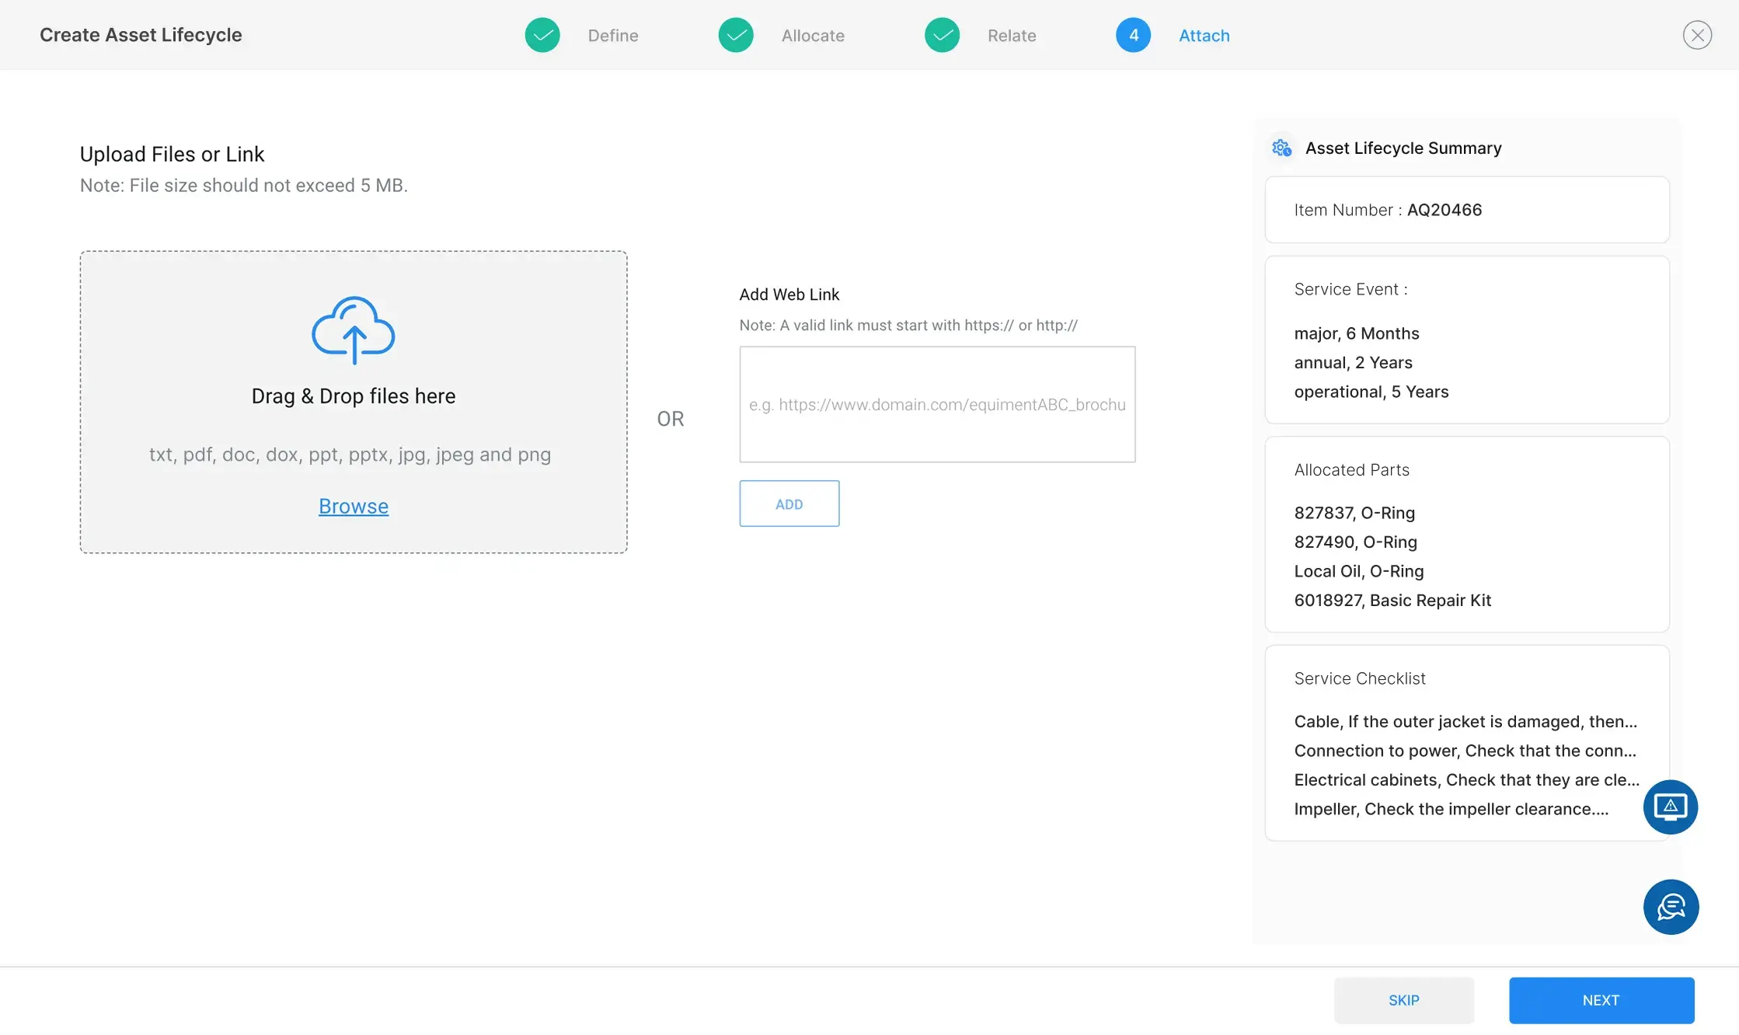Close the Create Asset Lifecycle dialog
Viewport: 1739px width, 1035px height.
pos(1697,35)
